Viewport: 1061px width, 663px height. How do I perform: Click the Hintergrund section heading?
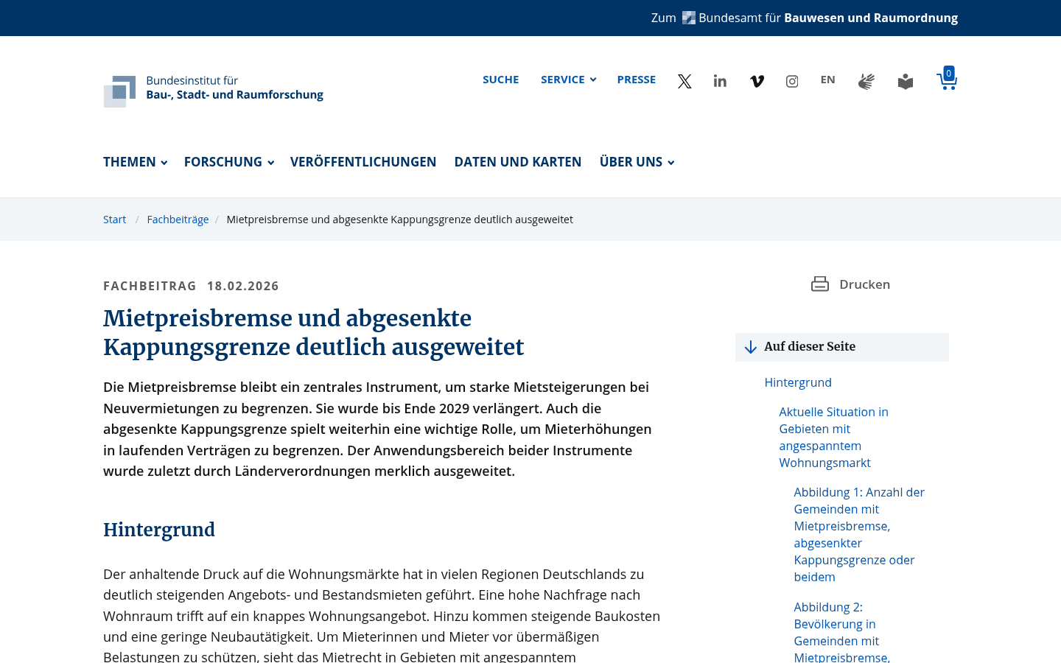click(x=159, y=530)
